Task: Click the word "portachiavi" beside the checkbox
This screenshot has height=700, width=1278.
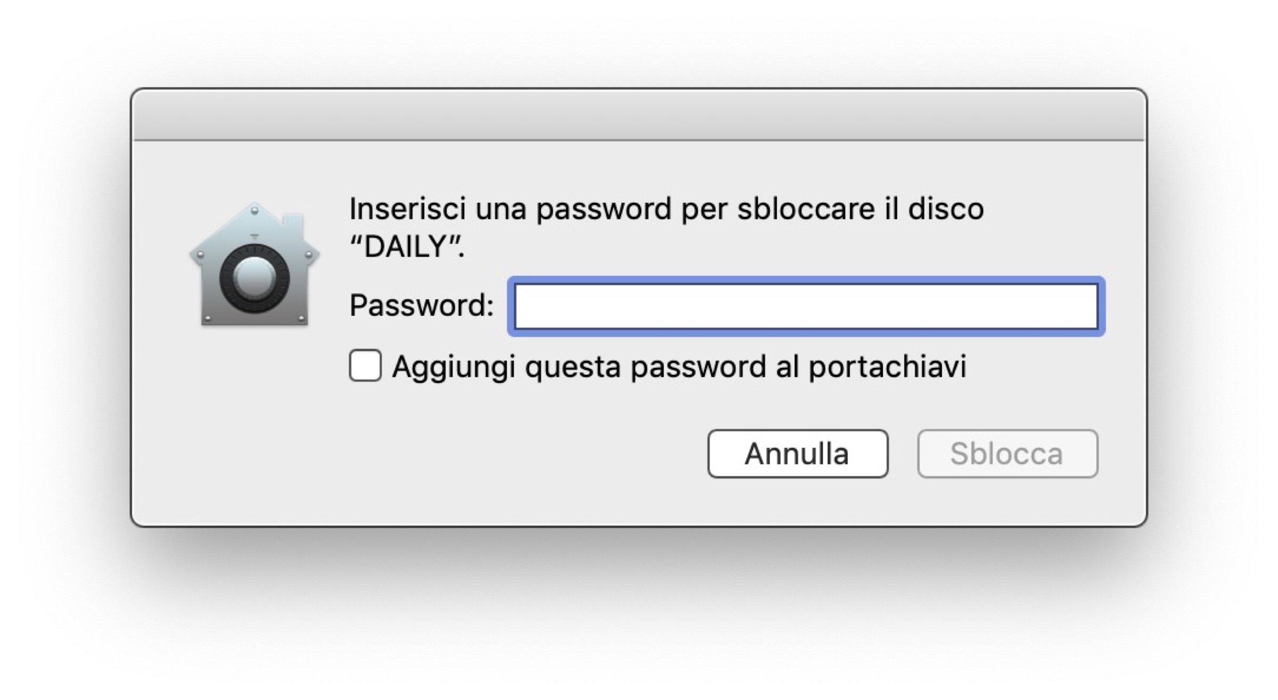Action: coord(887,367)
